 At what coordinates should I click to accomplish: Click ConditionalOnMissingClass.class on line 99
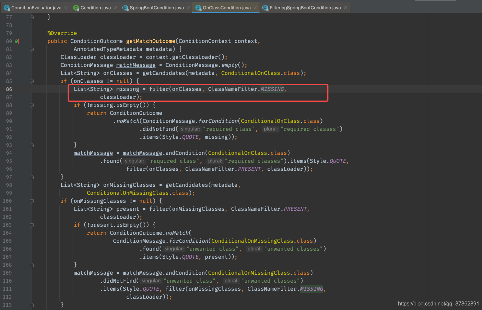(138, 193)
